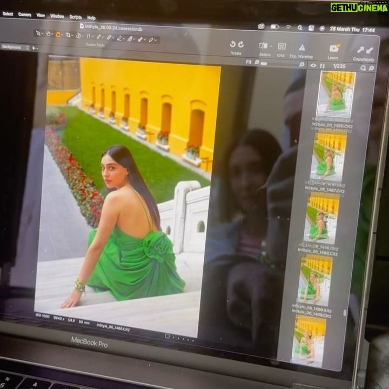Viewport: 389px width, 389px height.
Task: Open the View menu
Action: [41, 15]
